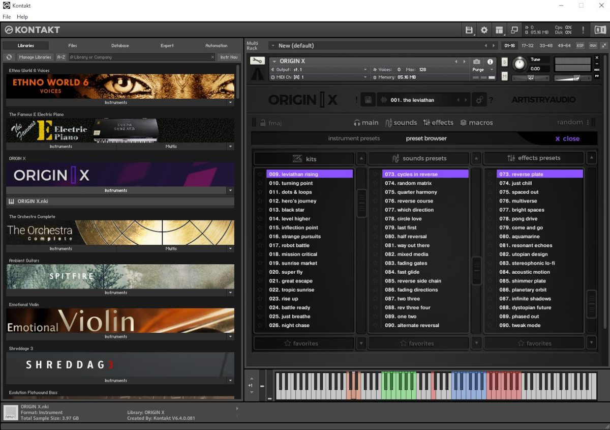This screenshot has height=430, width=610.
Task: Expand ORIGIN X library options arrow
Action: pyautogui.click(x=230, y=191)
